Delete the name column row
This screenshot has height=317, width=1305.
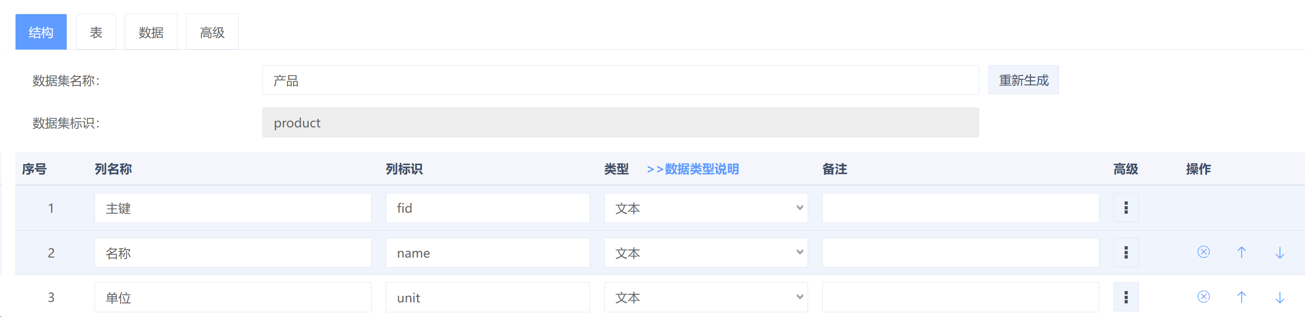1204,252
